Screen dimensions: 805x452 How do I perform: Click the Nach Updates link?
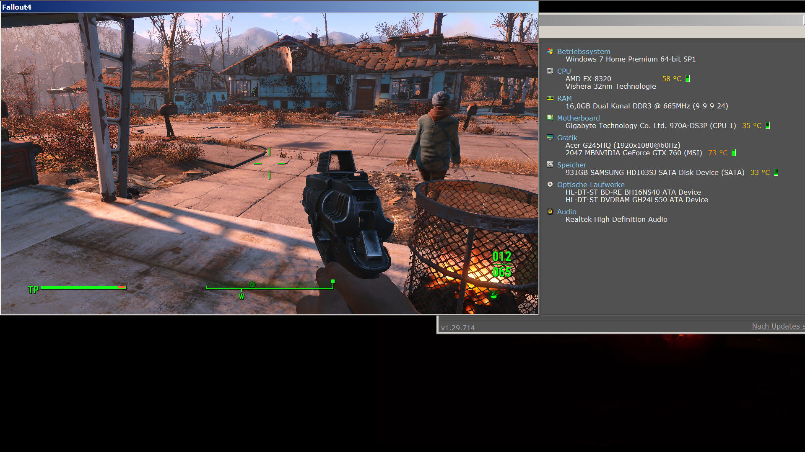point(777,326)
